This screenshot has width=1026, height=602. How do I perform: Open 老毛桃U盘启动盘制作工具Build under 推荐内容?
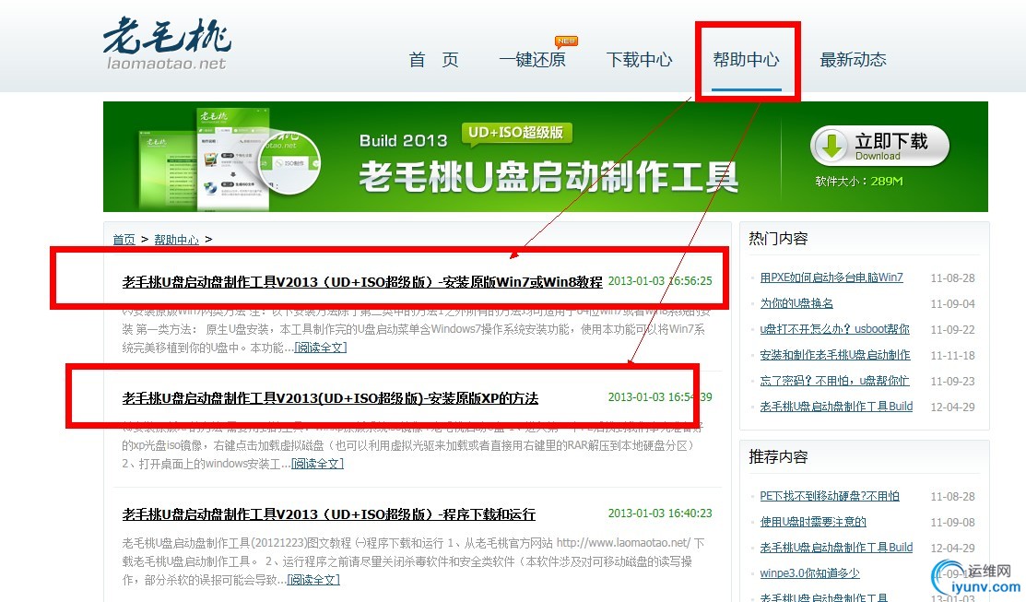[x=836, y=547]
